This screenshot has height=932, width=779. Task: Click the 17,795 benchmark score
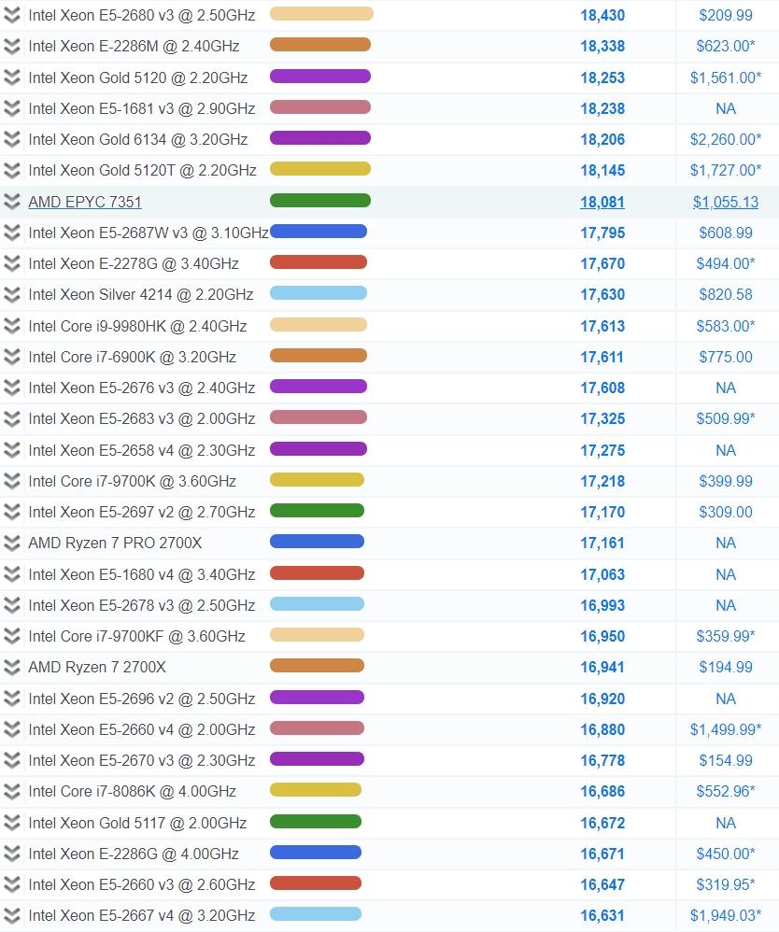coord(602,233)
